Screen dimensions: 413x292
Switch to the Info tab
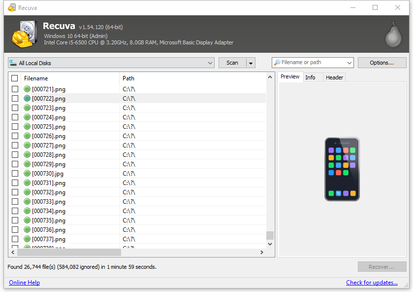click(310, 77)
